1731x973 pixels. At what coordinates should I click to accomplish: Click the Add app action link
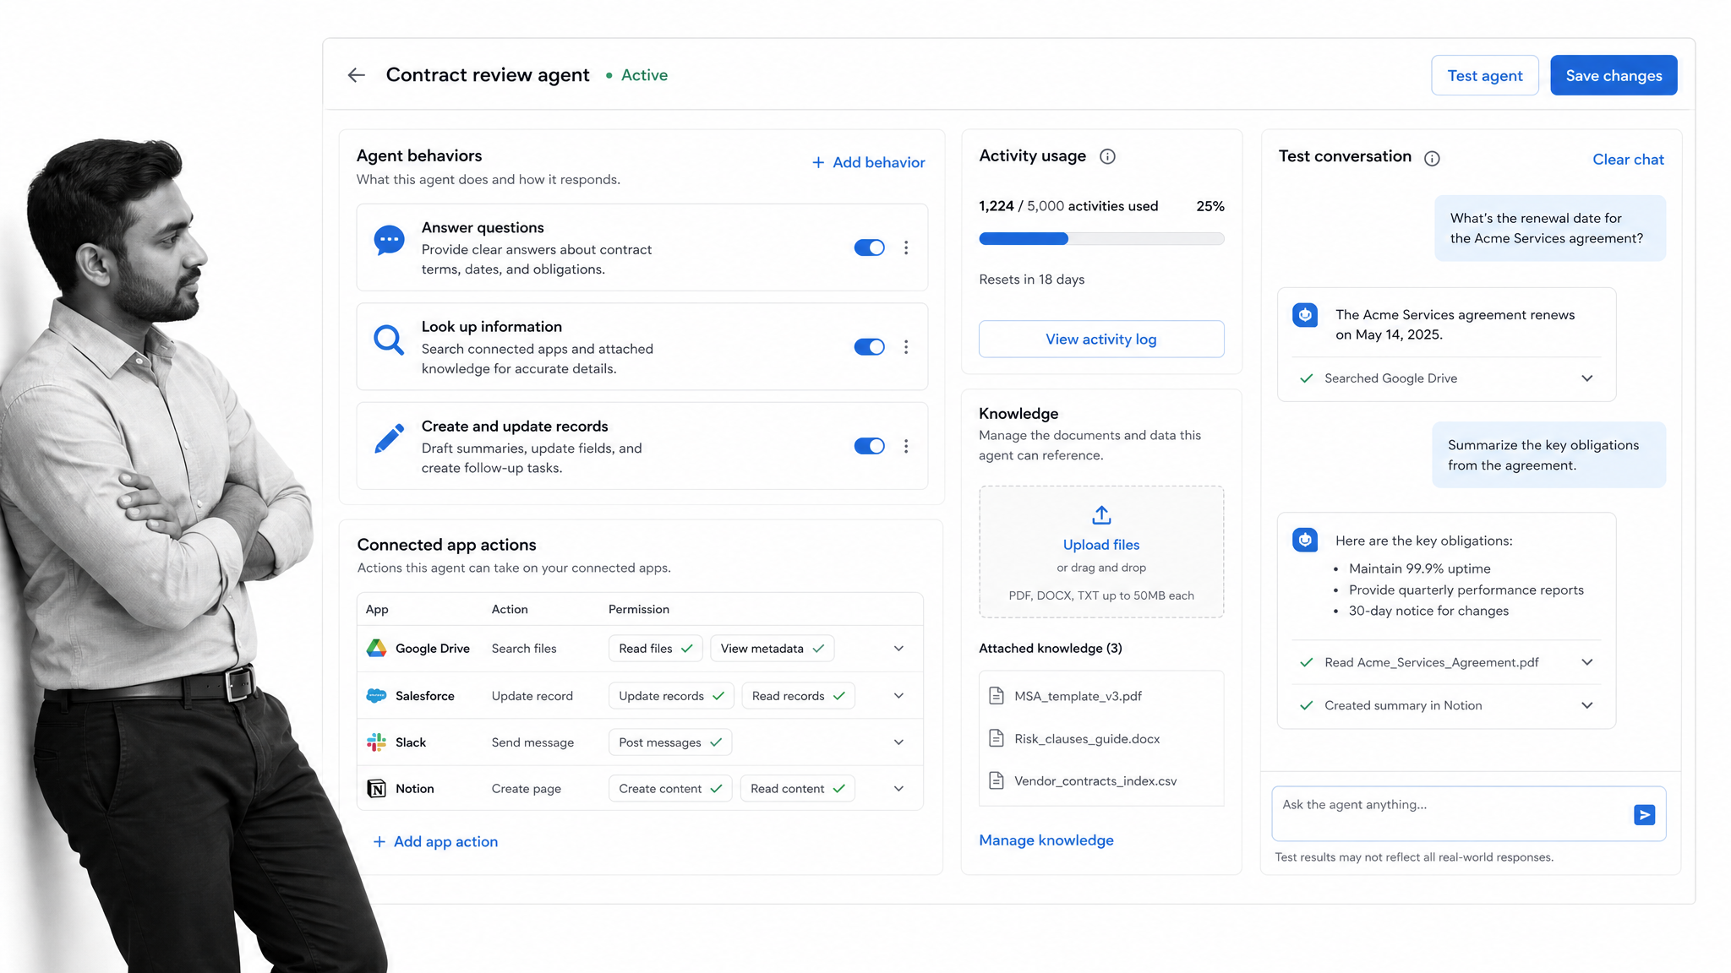tap(436, 842)
